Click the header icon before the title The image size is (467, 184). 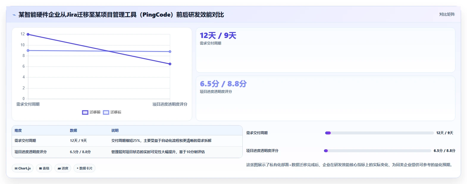point(14,15)
